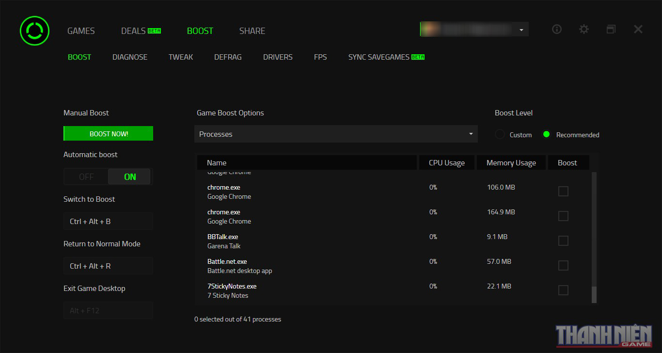Check Boost for chrome.exe using 106.0 MB
This screenshot has width=662, height=353.
[563, 192]
